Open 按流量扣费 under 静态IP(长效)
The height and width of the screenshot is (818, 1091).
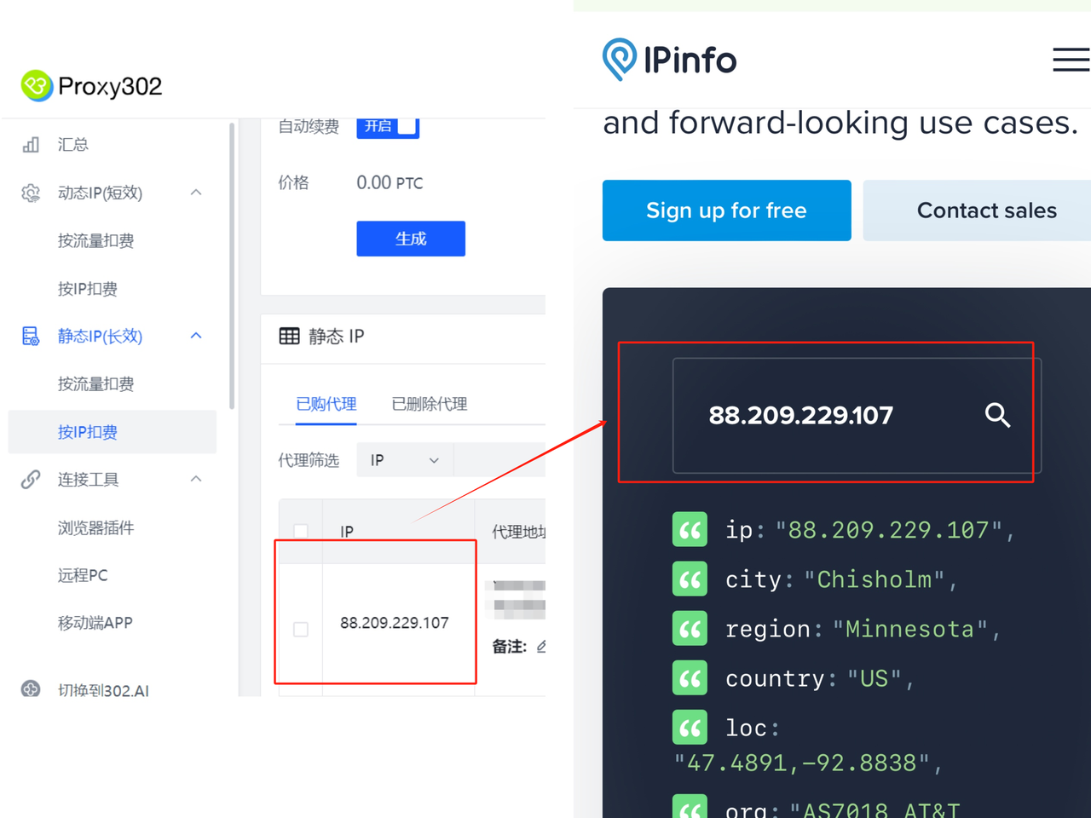[95, 383]
